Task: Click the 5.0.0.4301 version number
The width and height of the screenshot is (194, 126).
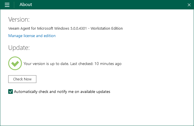Action: click(79, 29)
